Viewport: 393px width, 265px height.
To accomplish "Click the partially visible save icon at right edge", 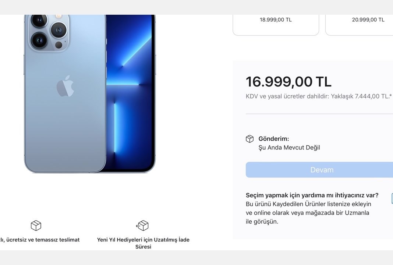I will (x=392, y=198).
